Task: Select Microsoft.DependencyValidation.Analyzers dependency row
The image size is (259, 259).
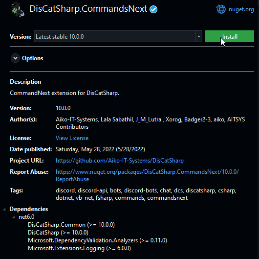Action: coord(97,240)
